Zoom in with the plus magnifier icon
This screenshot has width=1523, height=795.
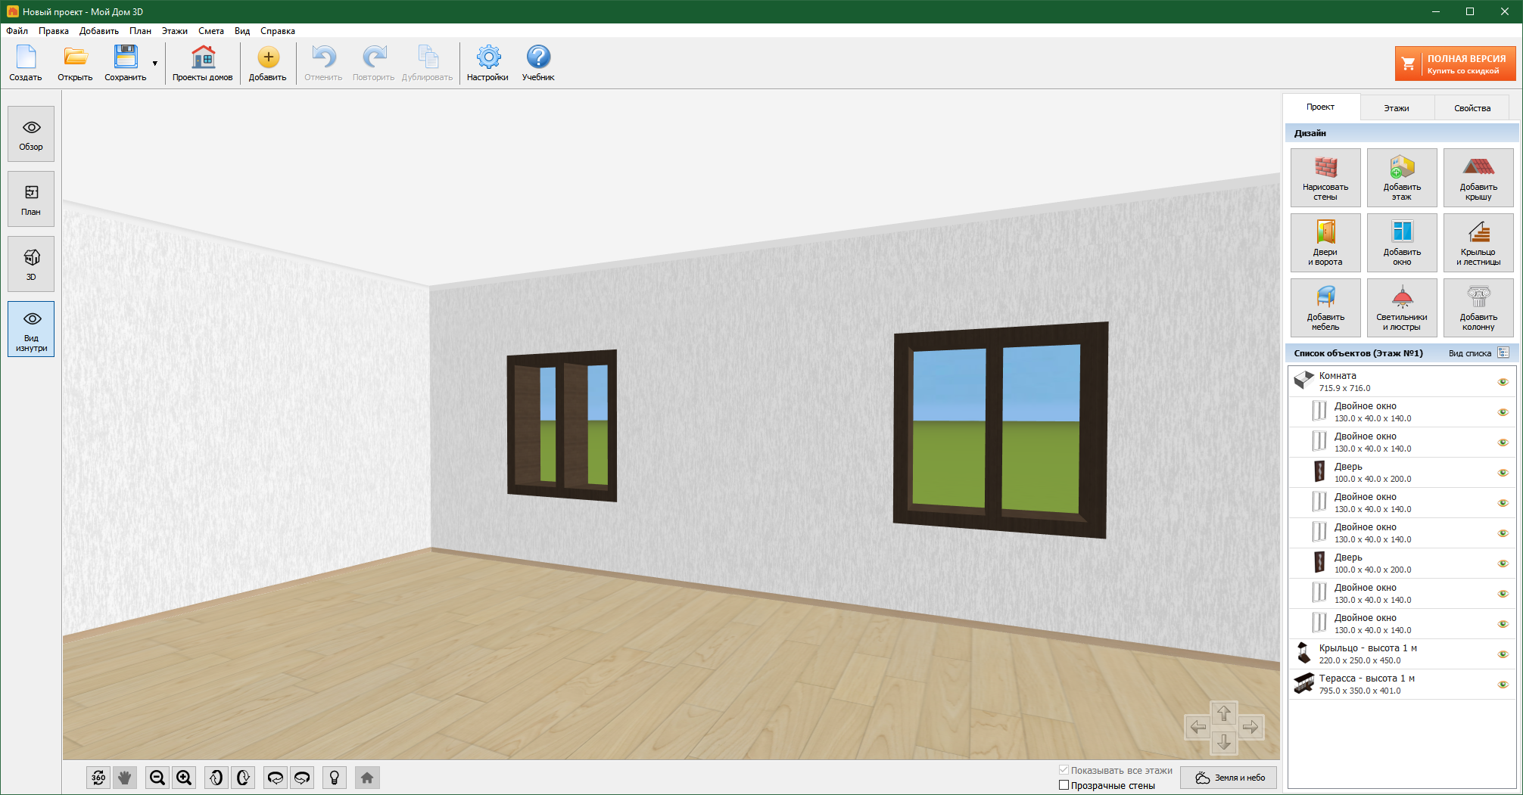[184, 778]
